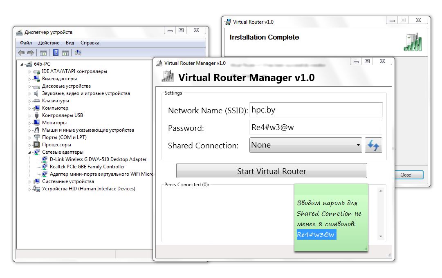
Task: Open Help via the blue question mark icon
Action: [56, 53]
